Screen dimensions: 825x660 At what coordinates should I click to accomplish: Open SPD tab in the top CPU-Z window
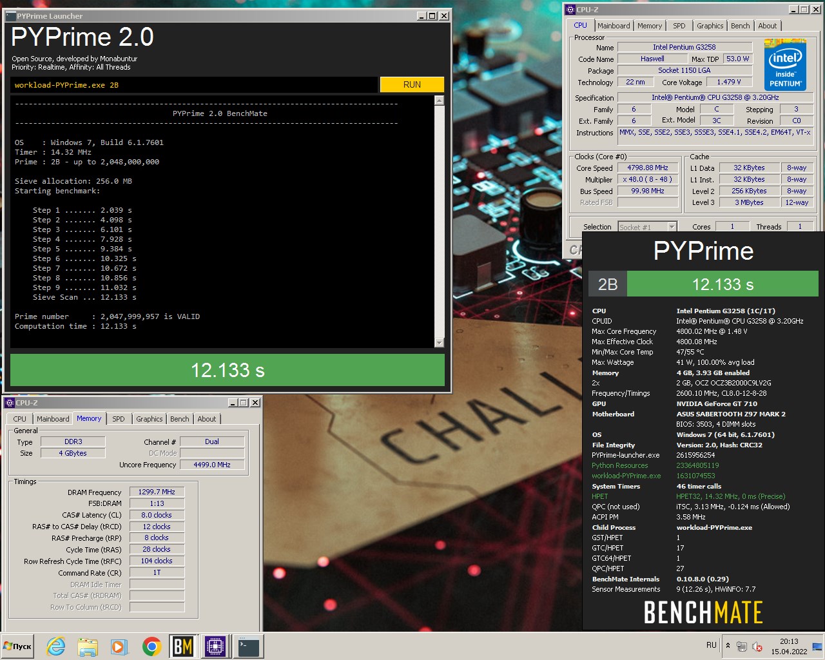coord(679,26)
